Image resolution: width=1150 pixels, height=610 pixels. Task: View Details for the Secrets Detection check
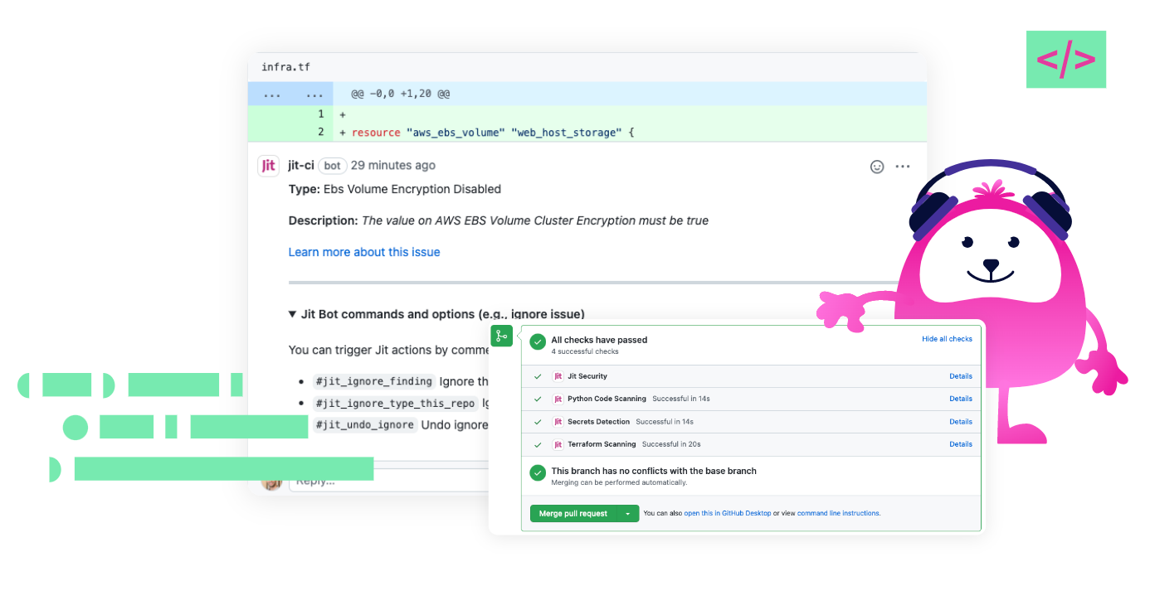pyautogui.click(x=960, y=422)
